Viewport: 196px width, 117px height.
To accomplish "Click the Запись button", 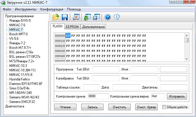I will [x=93, y=107].
